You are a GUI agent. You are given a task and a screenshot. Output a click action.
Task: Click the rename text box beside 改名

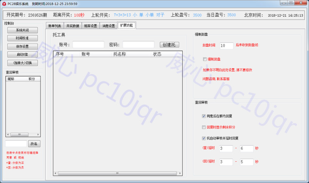pyautogui.click(x=16, y=144)
